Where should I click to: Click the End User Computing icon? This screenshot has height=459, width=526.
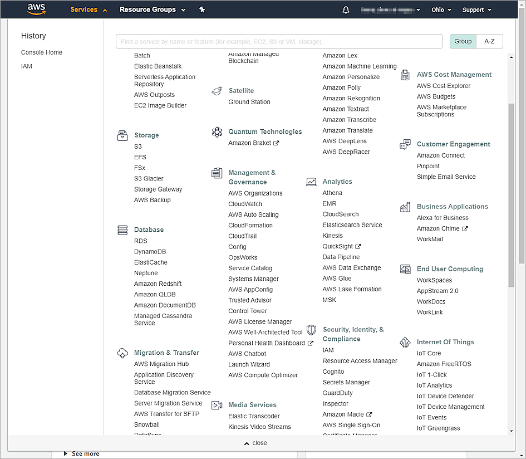[x=405, y=269]
